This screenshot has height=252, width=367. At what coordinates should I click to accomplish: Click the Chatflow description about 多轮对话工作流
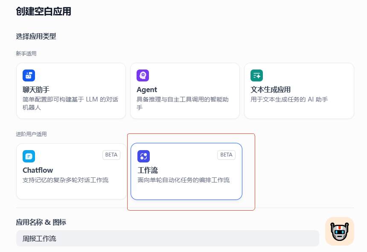click(65, 180)
